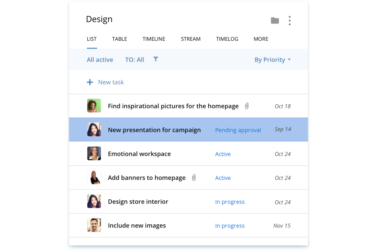Switch to the STREAM tab
Screen dimensions: 377x252
pos(191,39)
